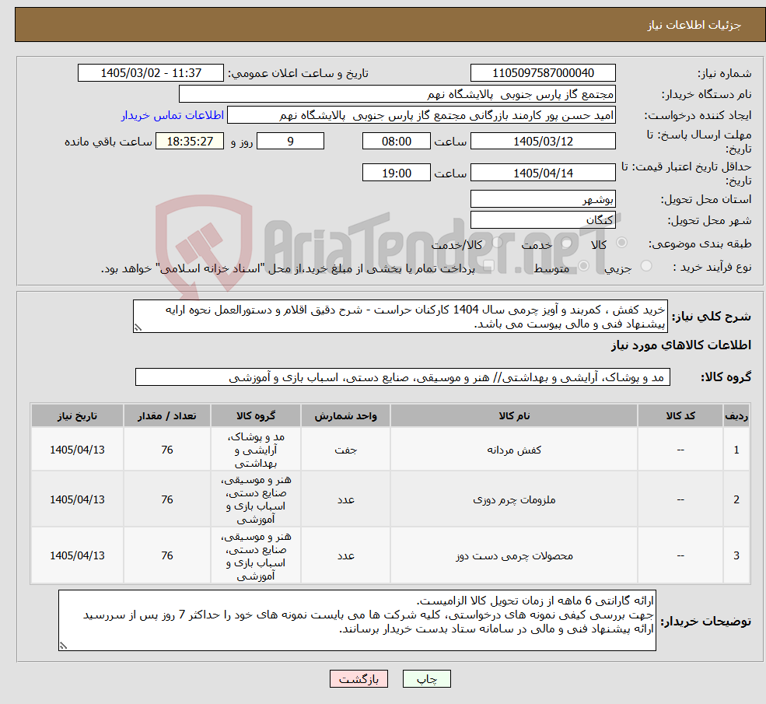The height and width of the screenshot is (704, 766).
Task: Click the remaining time field 18:35:27
Action: [190, 142]
